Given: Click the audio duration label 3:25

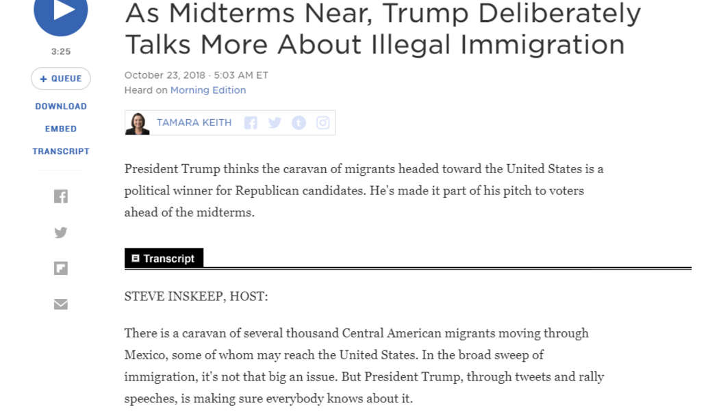Looking at the screenshot, I should point(61,51).
